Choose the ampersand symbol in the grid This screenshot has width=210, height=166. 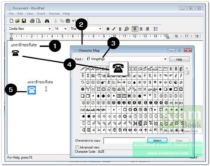(155, 89)
